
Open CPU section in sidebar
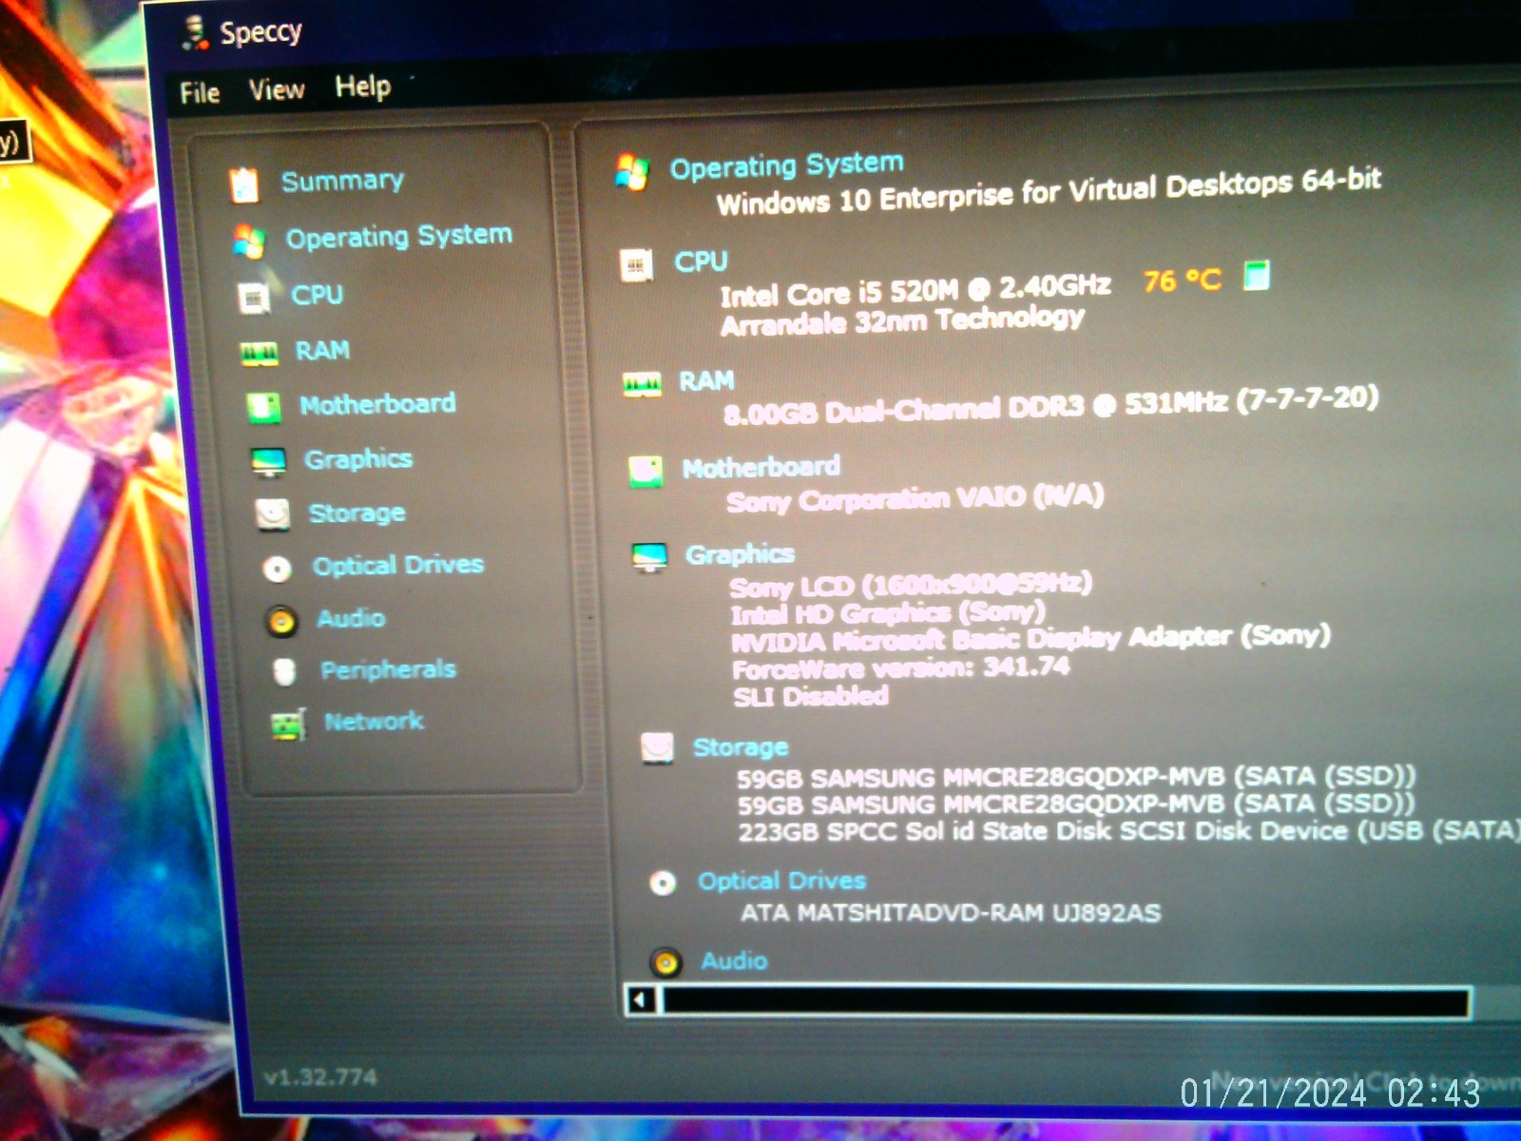(x=318, y=295)
